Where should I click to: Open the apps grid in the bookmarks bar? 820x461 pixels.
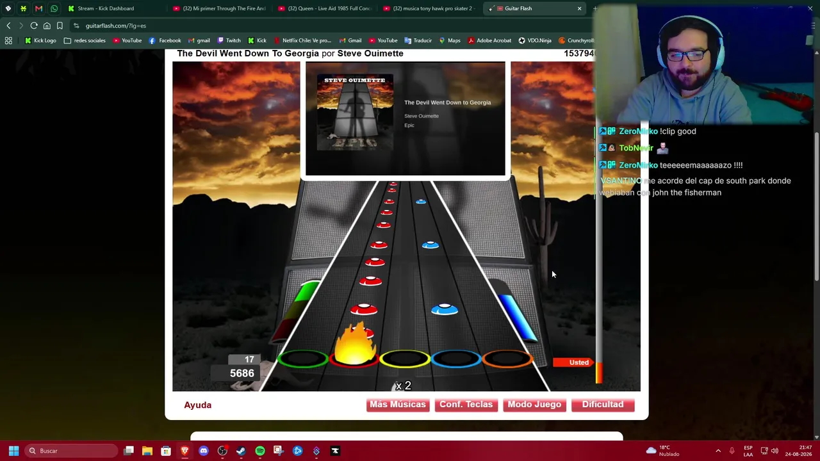pyautogui.click(x=8, y=40)
